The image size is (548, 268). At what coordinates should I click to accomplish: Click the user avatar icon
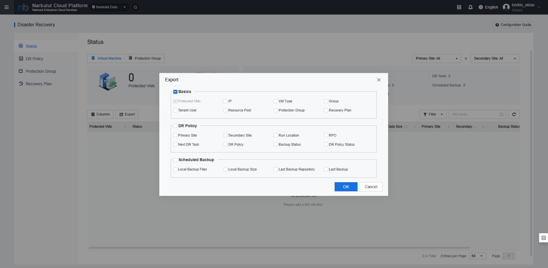(506, 7)
